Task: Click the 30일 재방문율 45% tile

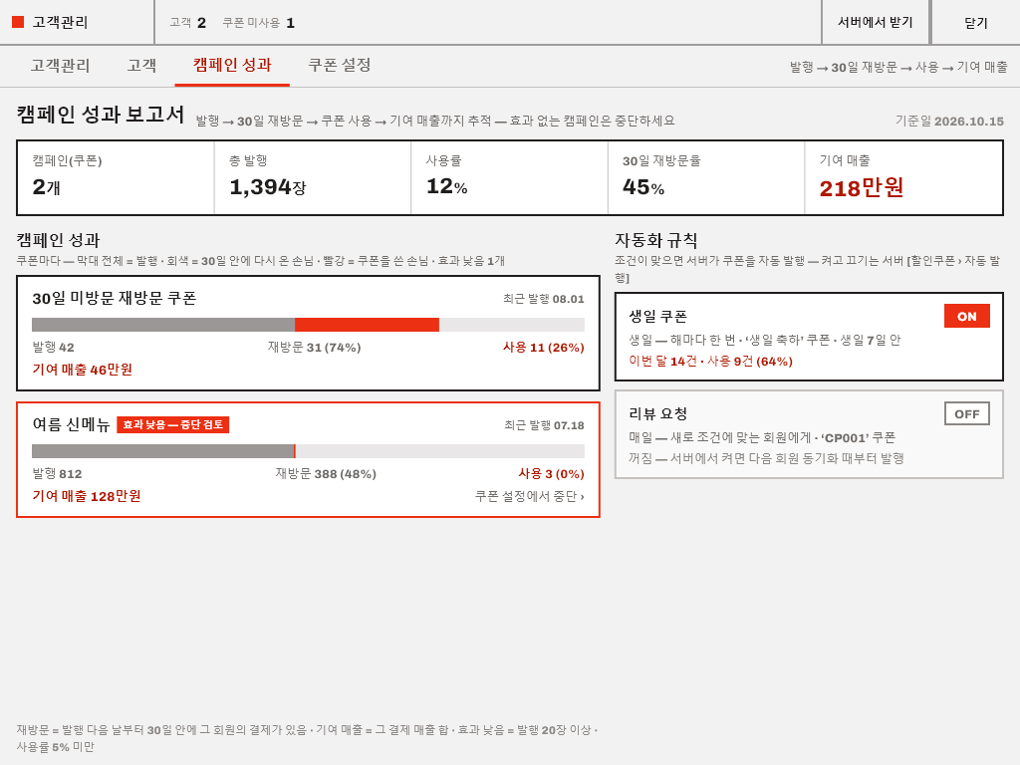Action: click(x=706, y=177)
